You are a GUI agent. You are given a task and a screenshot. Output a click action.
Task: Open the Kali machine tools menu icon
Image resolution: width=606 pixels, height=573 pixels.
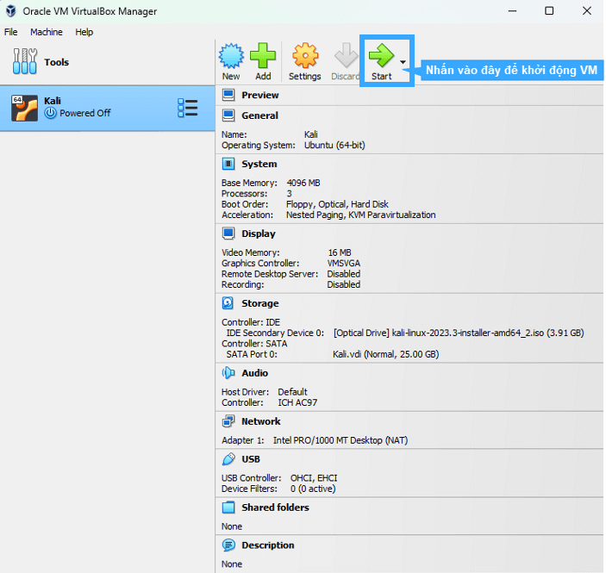[x=187, y=108]
